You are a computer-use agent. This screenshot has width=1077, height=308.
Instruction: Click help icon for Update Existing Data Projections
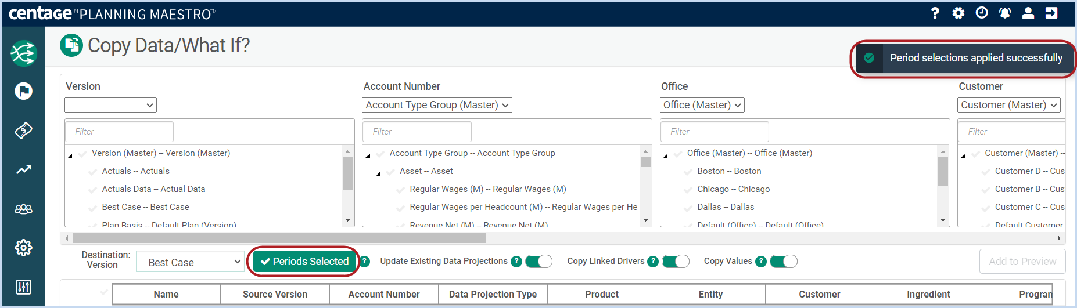point(516,262)
